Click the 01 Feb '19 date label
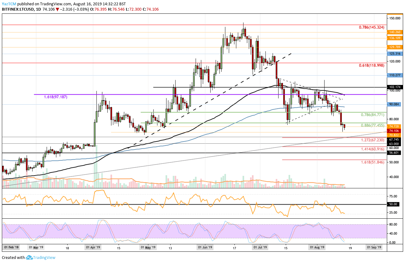Image resolution: width=405 pixels, height=263 pixels. [12, 247]
